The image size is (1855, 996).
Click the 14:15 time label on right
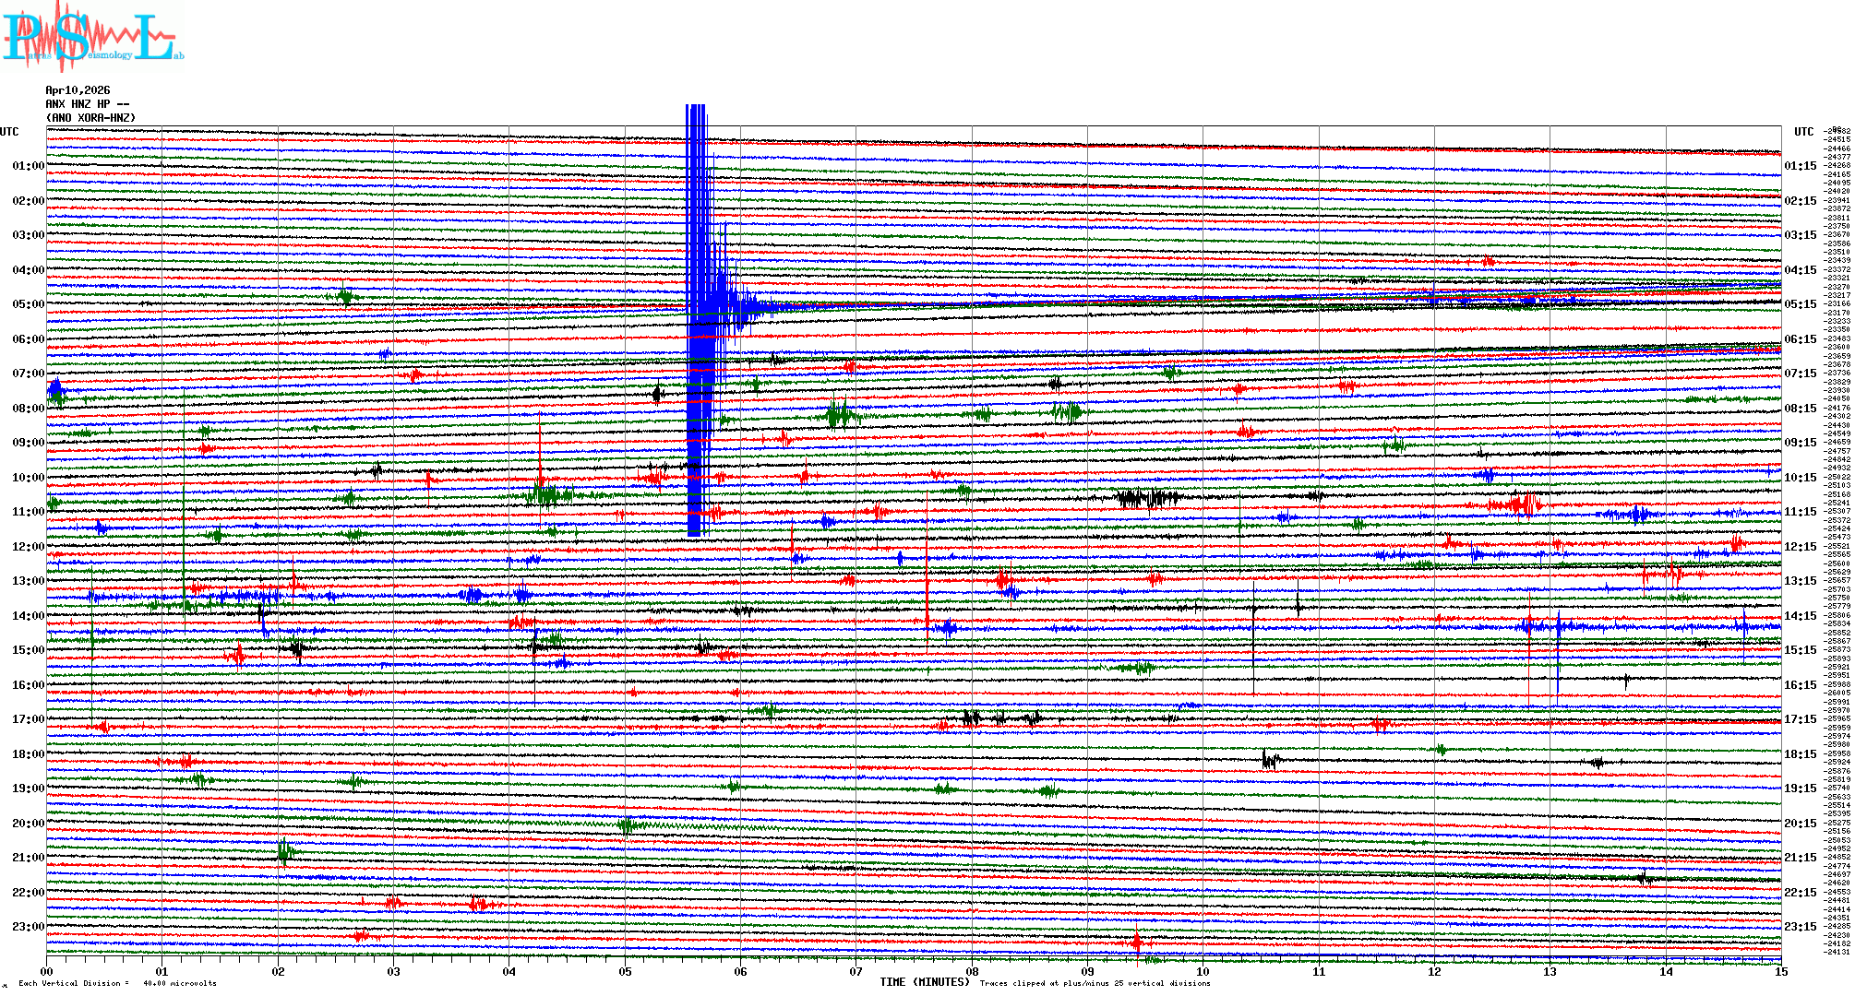[x=1800, y=616]
